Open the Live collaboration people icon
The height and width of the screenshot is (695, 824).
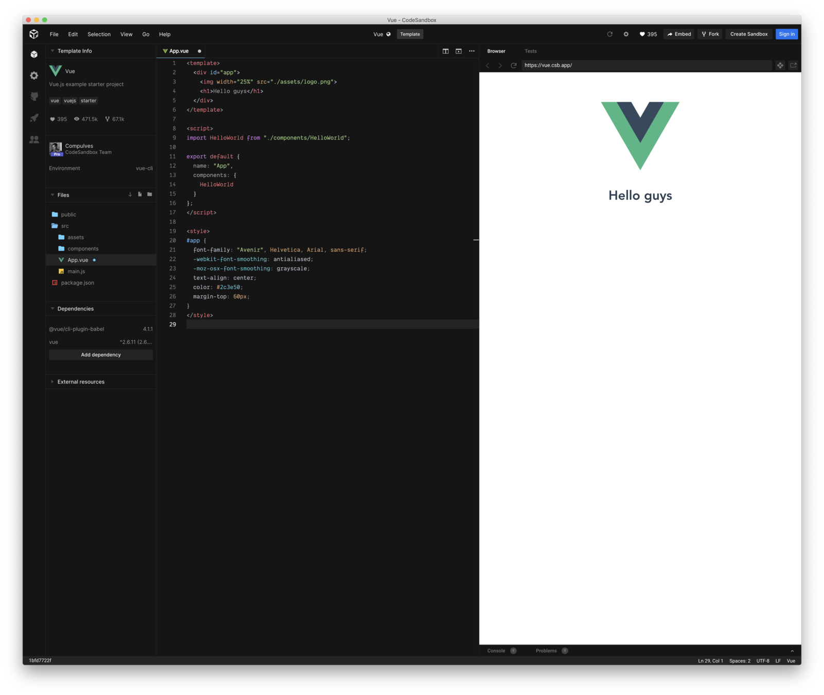34,140
